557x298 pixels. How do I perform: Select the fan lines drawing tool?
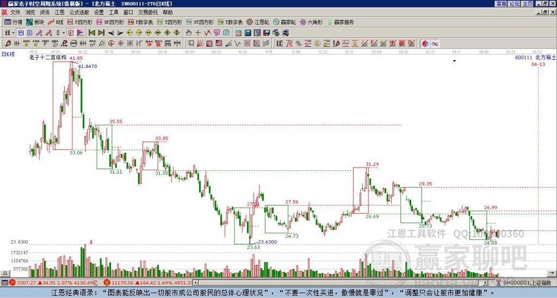pos(200,44)
